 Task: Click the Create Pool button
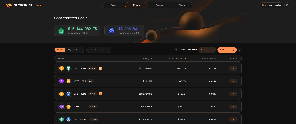tap(207, 50)
